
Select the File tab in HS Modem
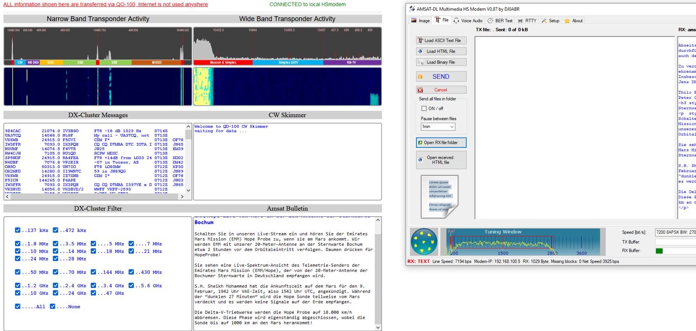point(442,20)
